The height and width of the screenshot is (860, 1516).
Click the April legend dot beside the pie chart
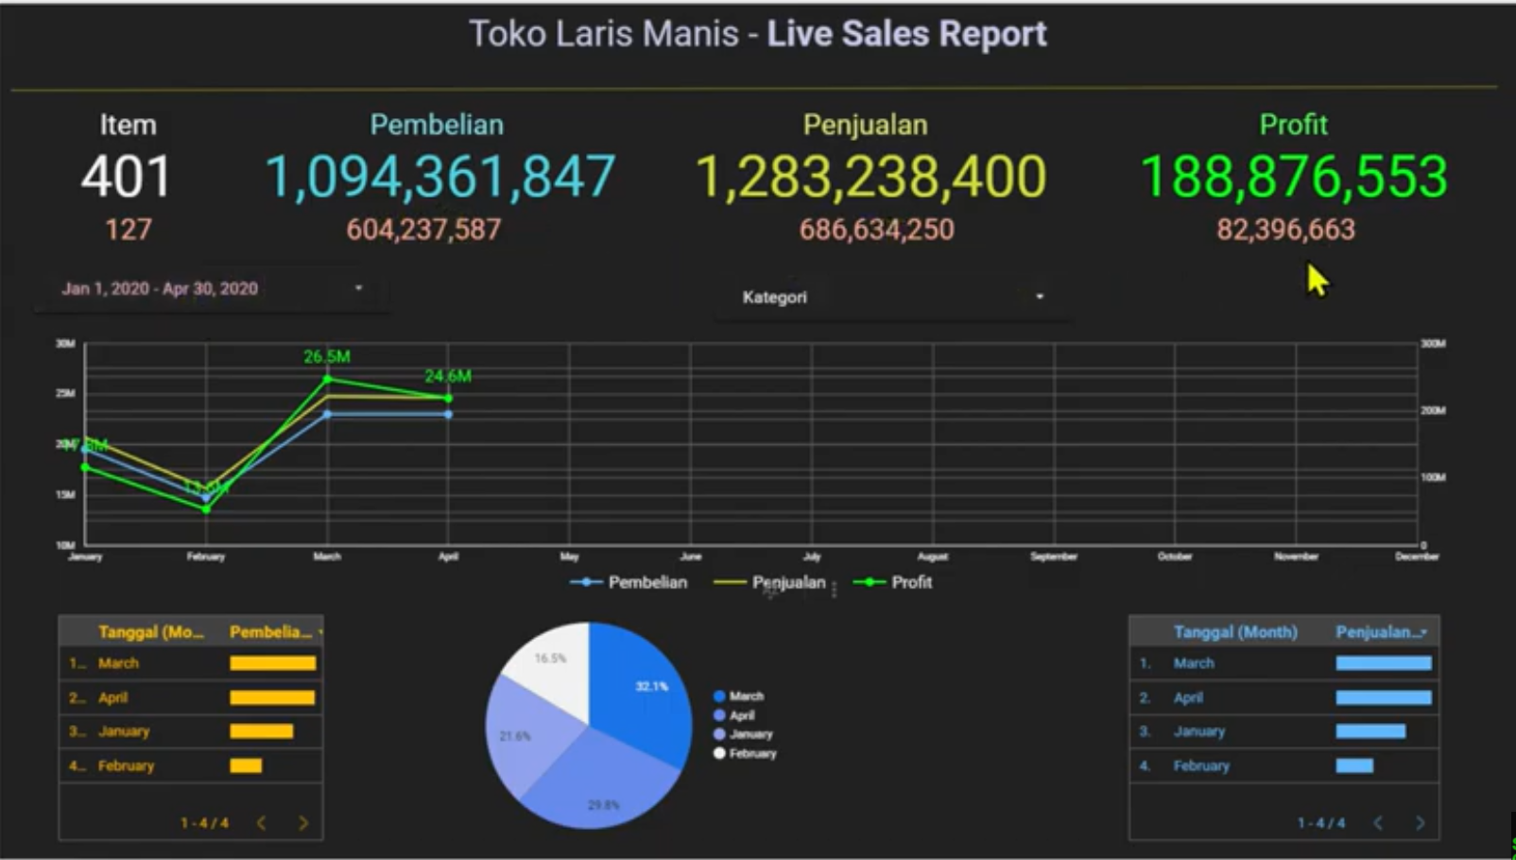pos(720,715)
